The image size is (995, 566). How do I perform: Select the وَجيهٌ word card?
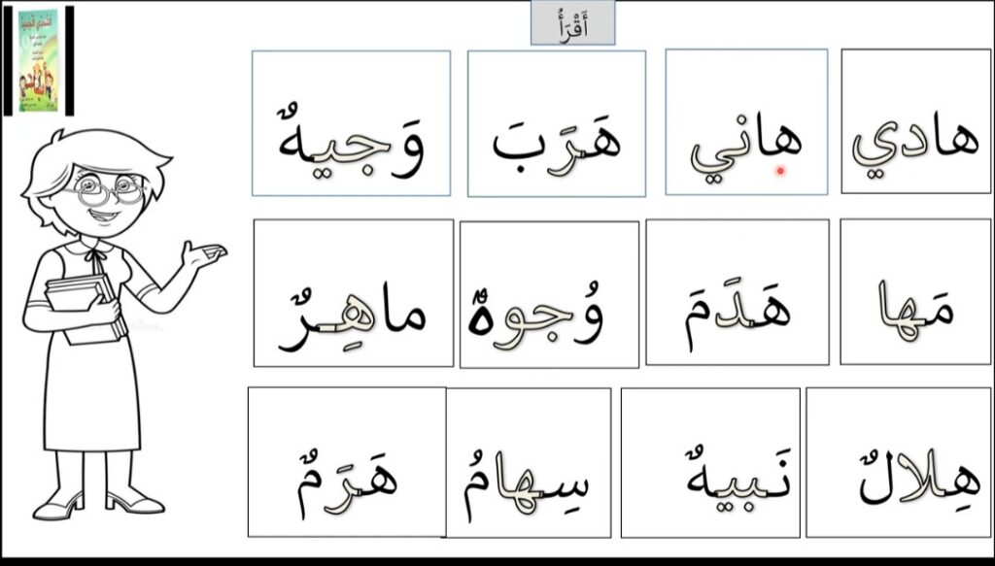click(x=351, y=123)
